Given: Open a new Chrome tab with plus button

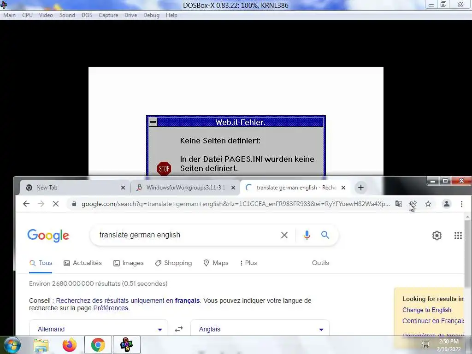Looking at the screenshot, I should coord(360,188).
